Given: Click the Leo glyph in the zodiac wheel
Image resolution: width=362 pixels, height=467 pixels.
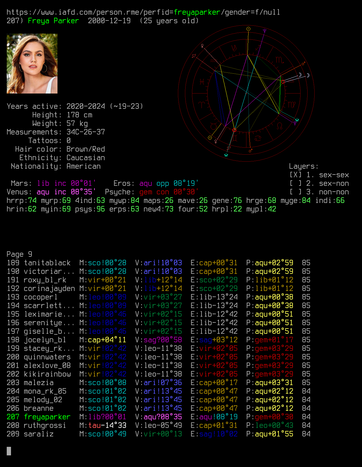Looking at the screenshot, I should click(x=279, y=126).
